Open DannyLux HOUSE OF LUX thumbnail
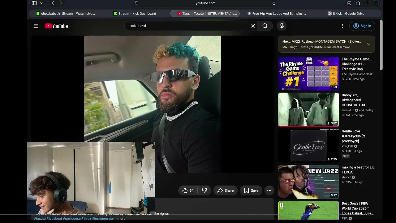 pos(308,109)
